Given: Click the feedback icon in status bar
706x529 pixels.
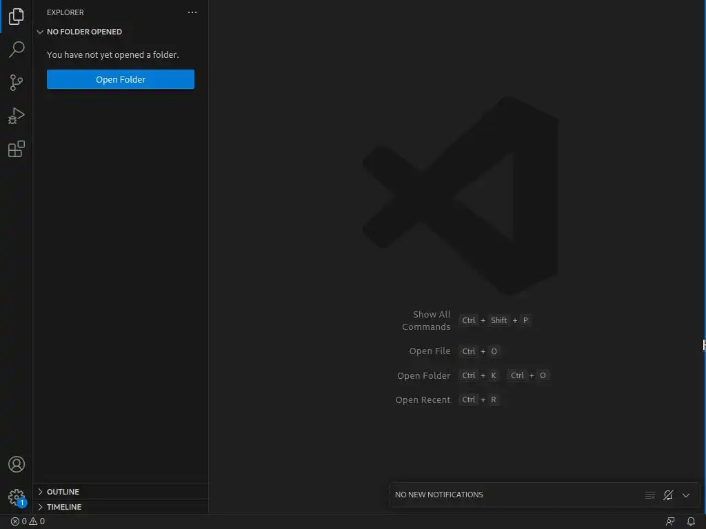Looking at the screenshot, I should tap(670, 521).
